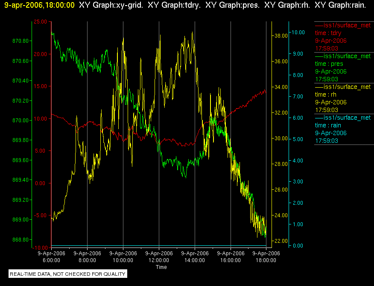
Task: Click the green pressure value 869.80
Action: click(20, 140)
